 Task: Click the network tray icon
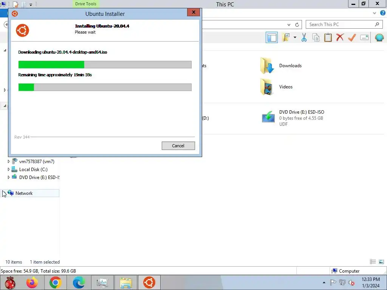click(342, 282)
